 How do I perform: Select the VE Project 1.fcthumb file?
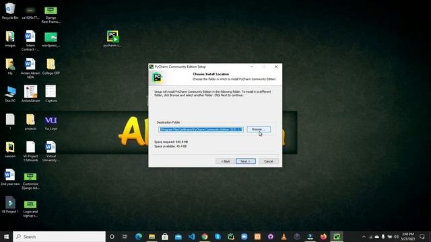(x=30, y=151)
